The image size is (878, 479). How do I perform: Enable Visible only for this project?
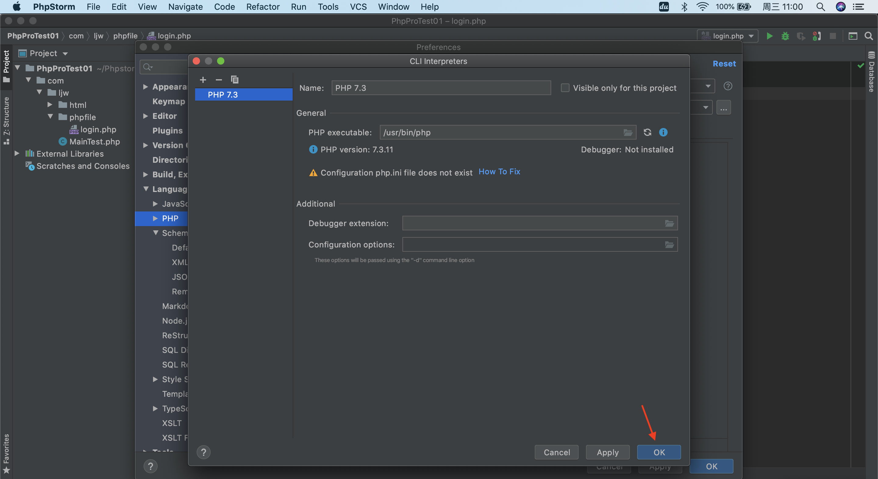565,88
